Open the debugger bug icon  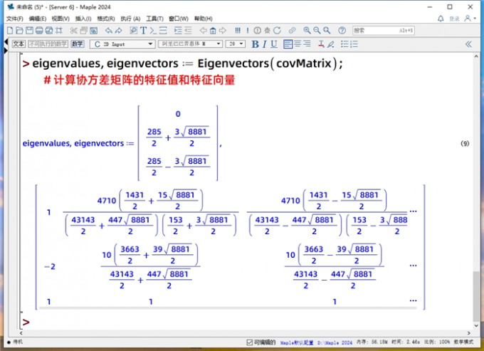tap(268, 30)
